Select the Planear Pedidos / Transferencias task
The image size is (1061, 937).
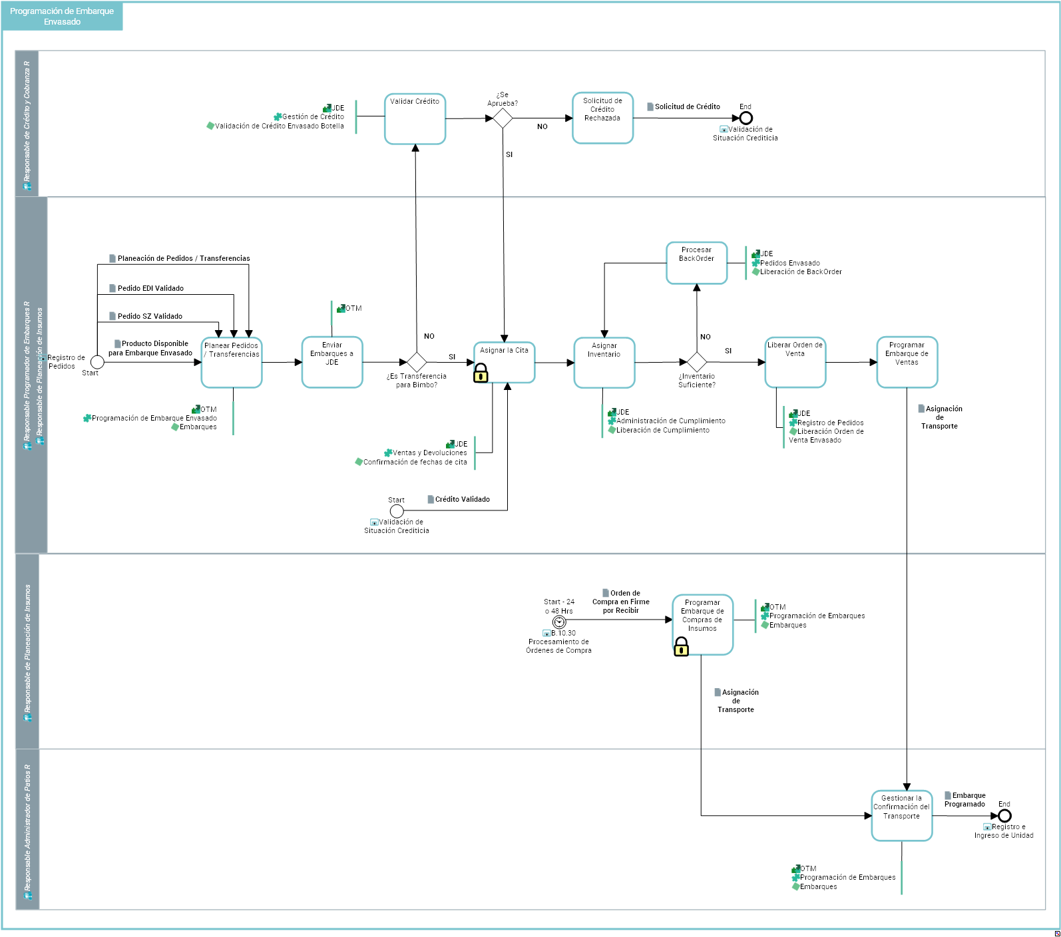coord(232,362)
